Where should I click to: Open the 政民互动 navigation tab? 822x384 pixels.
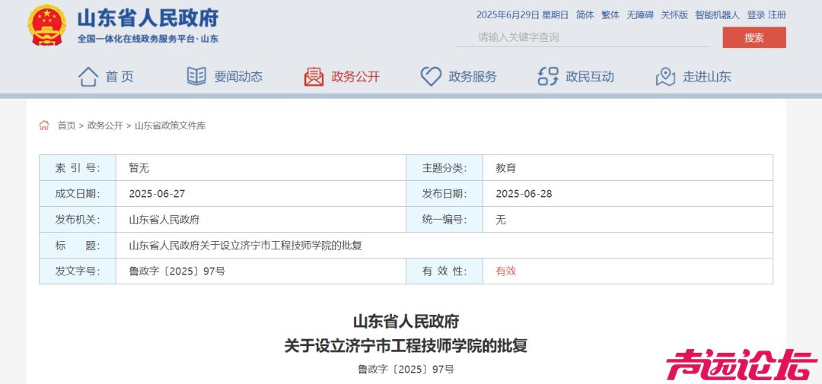click(x=590, y=77)
